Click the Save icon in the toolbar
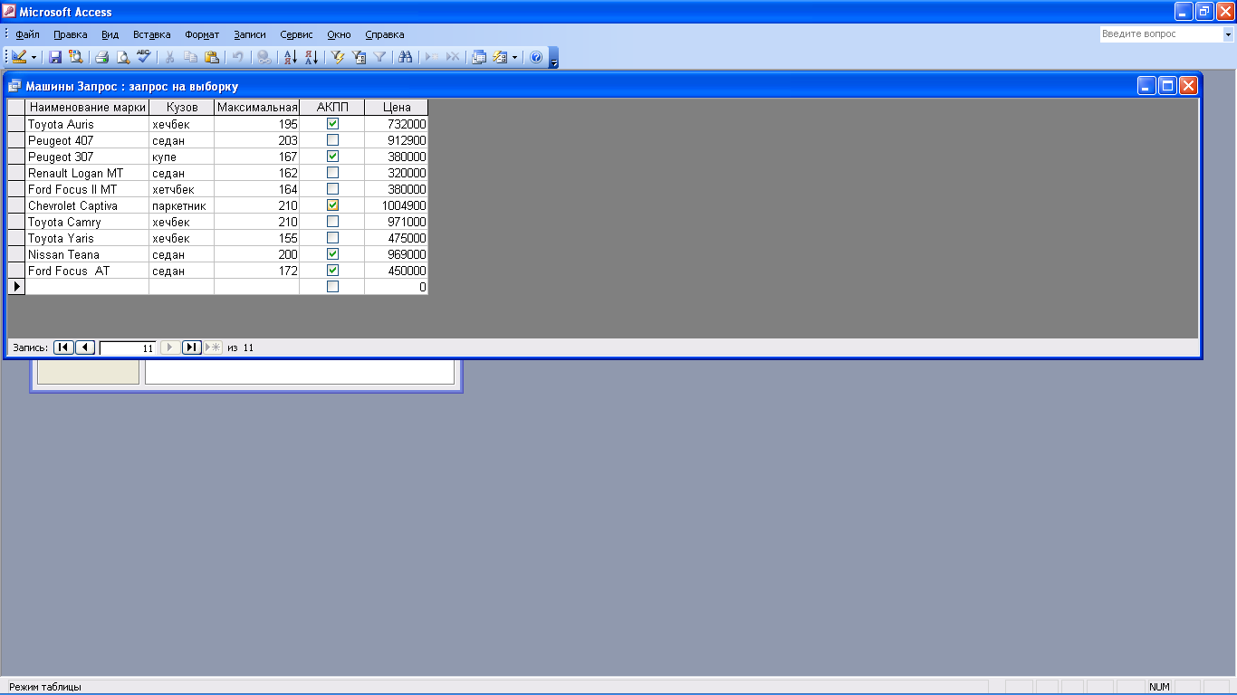 [55, 57]
